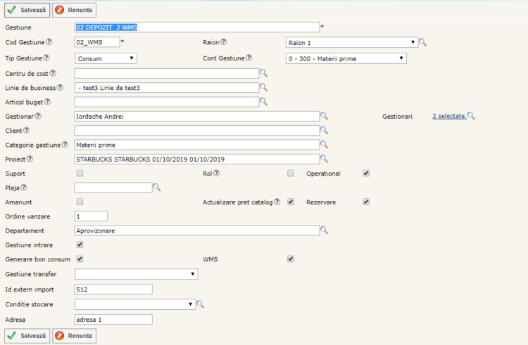This screenshot has height=345, width=528.
Task: Click help icon next to Tip Gestiune
Action: 47,58
